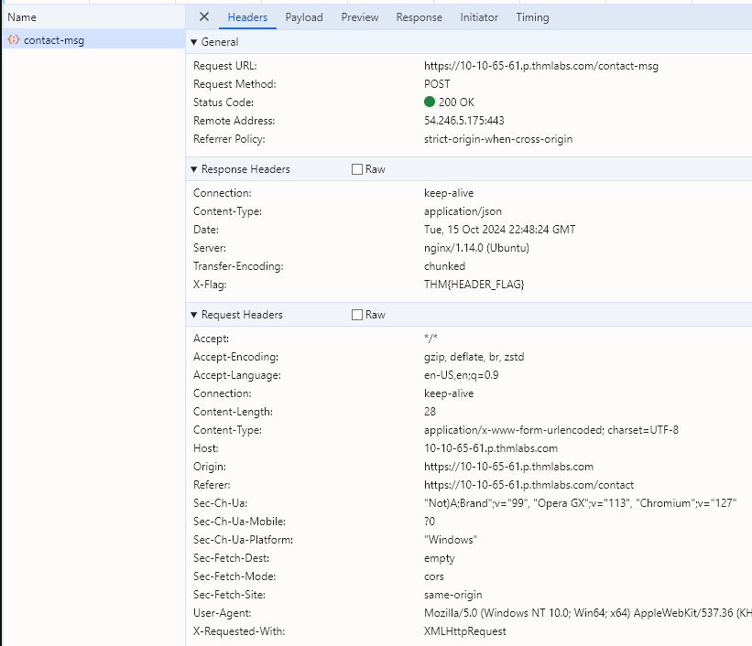
Task: Click the Request URL value
Action: (x=540, y=66)
